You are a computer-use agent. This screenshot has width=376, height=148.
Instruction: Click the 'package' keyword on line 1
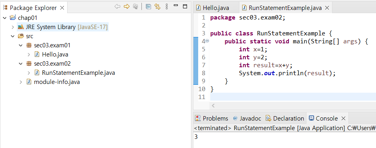point(223,18)
